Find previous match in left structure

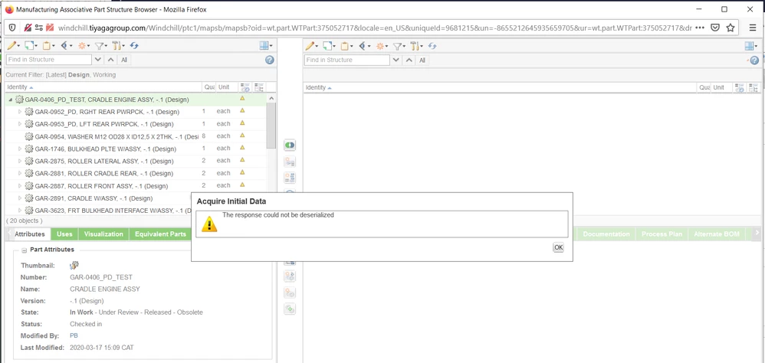pyautogui.click(x=110, y=60)
